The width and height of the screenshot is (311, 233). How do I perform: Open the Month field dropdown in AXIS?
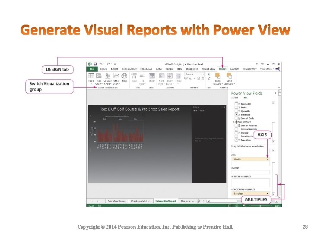coord(267,159)
